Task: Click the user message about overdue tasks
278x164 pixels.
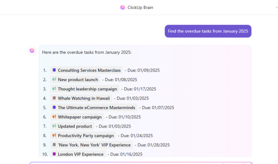Action: (208, 31)
